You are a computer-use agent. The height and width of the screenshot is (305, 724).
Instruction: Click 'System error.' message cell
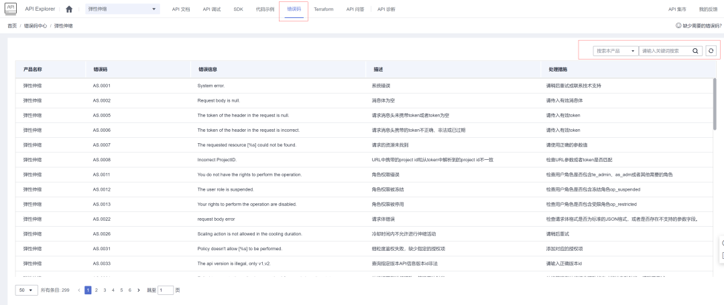[x=211, y=86]
